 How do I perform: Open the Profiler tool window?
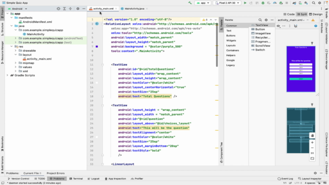[x=137, y=179]
